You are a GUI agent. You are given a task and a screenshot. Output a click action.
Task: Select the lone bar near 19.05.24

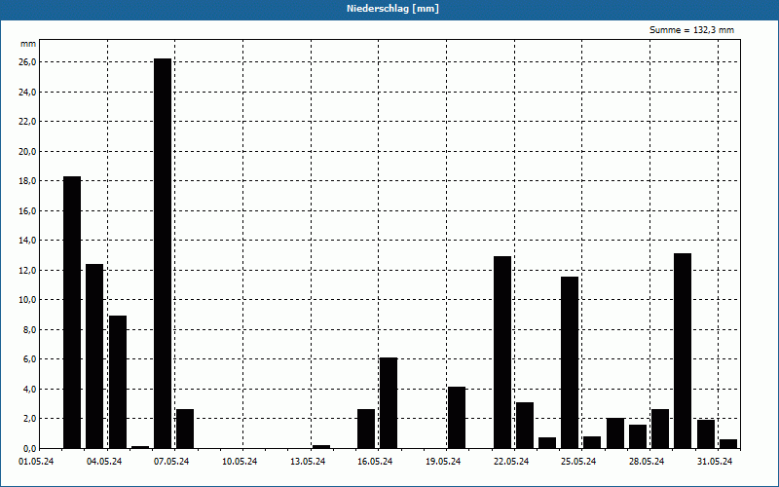457,417
